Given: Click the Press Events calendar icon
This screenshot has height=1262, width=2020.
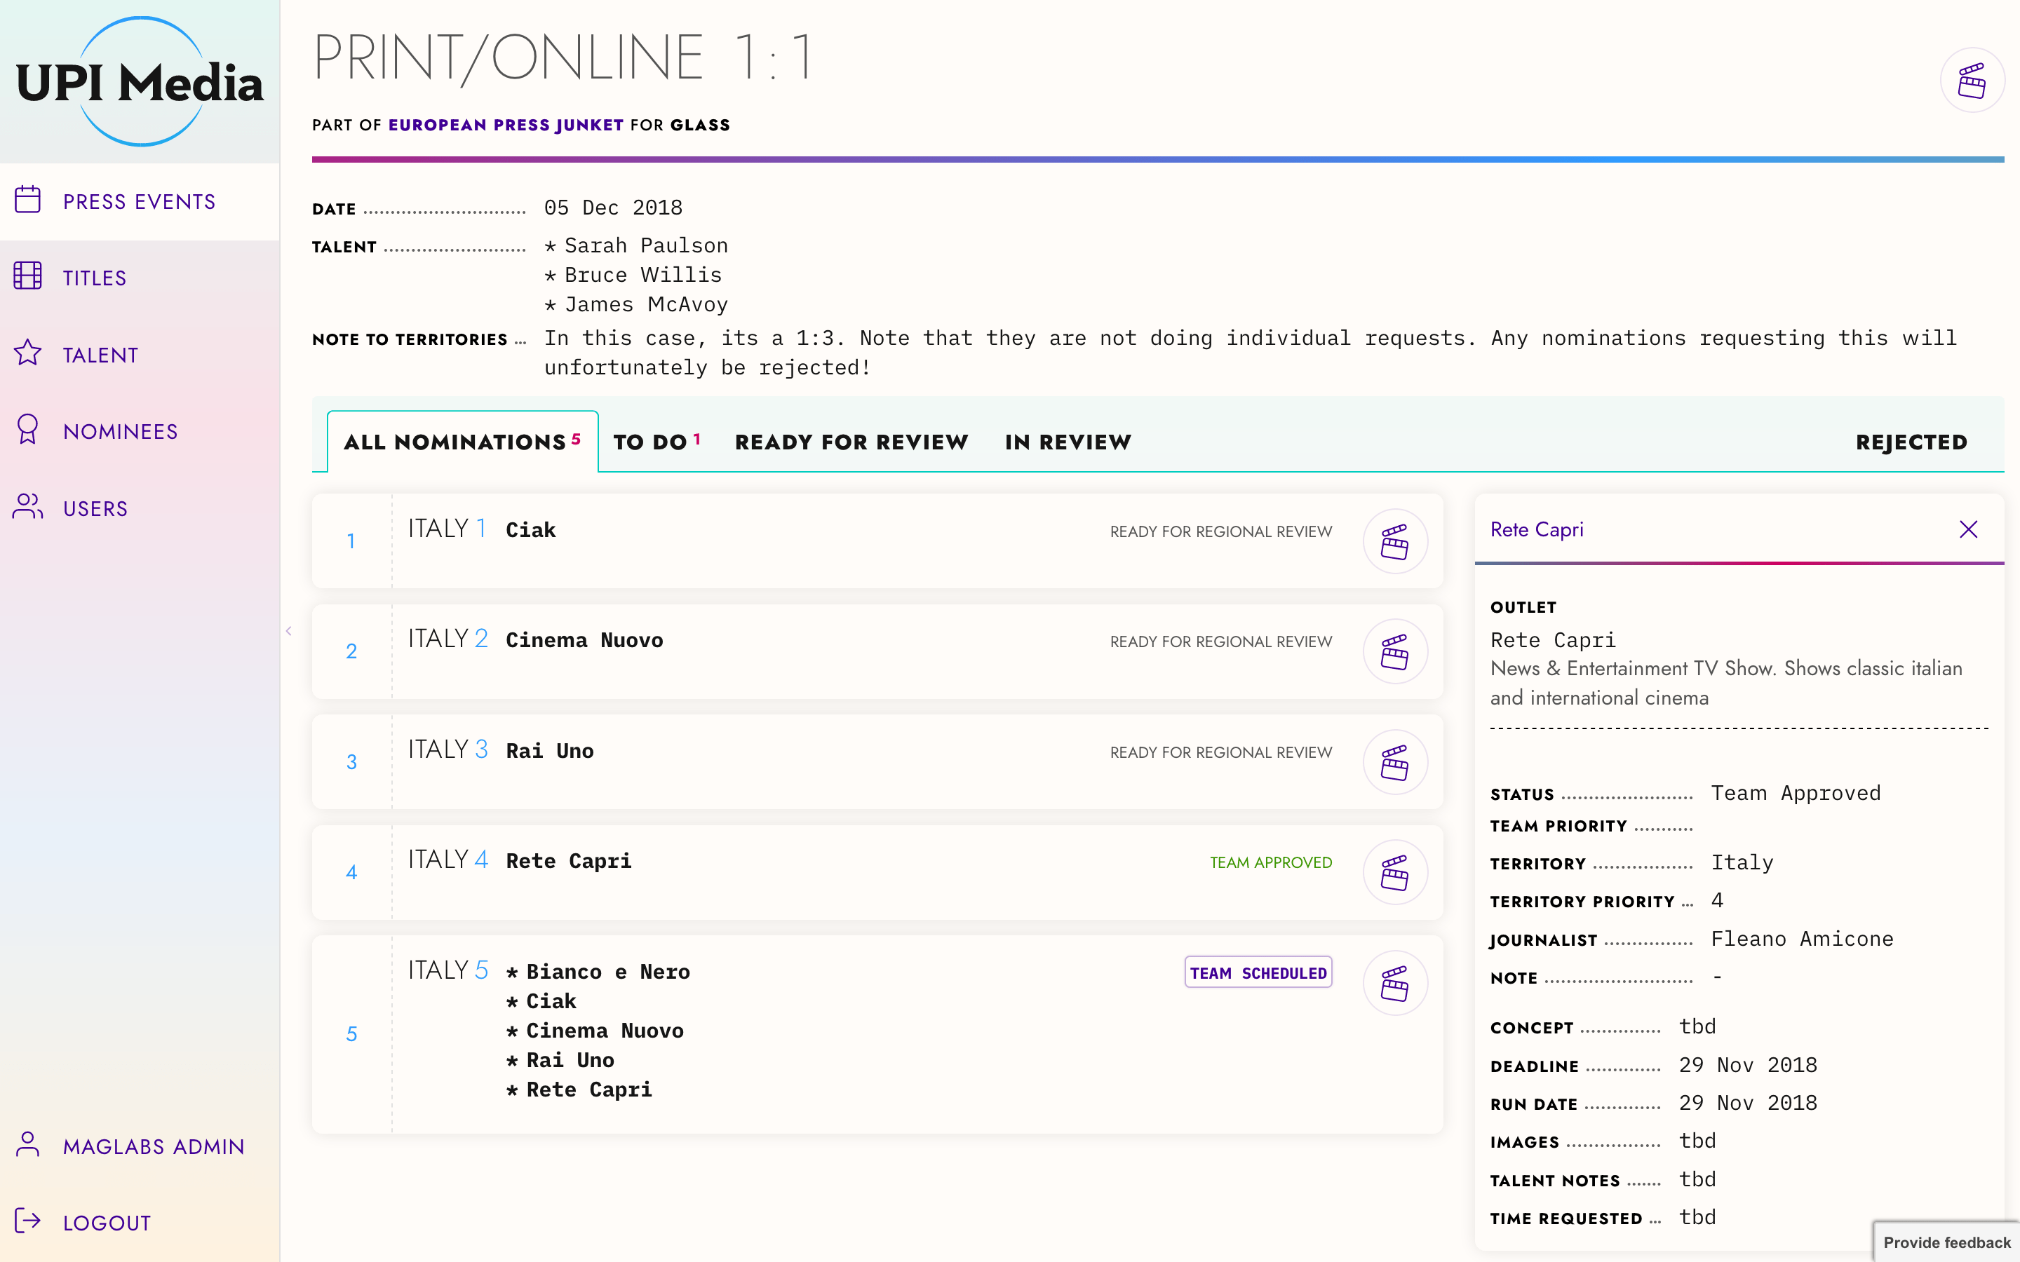Looking at the screenshot, I should (27, 200).
